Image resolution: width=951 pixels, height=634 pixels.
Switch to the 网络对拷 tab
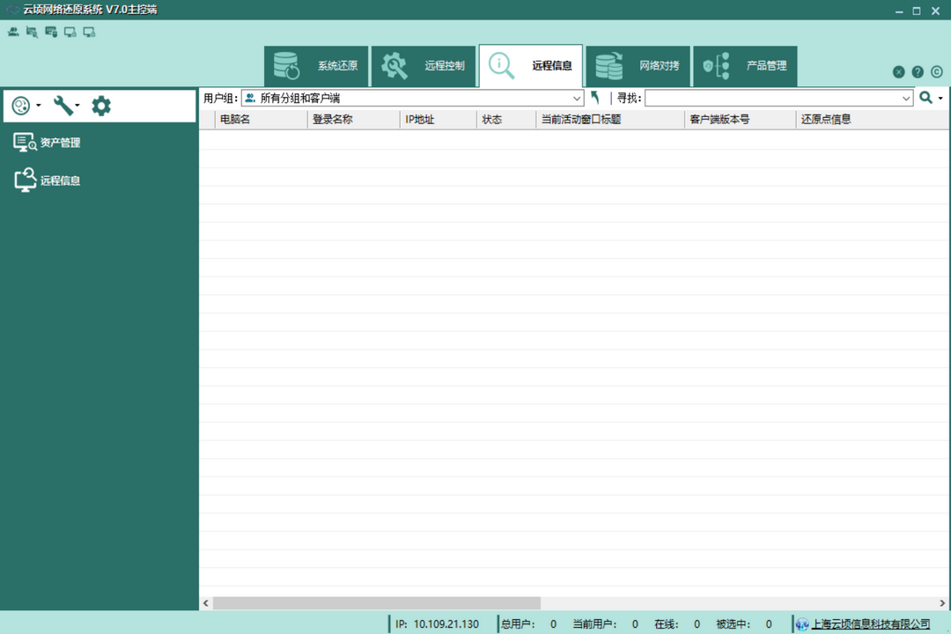point(638,65)
